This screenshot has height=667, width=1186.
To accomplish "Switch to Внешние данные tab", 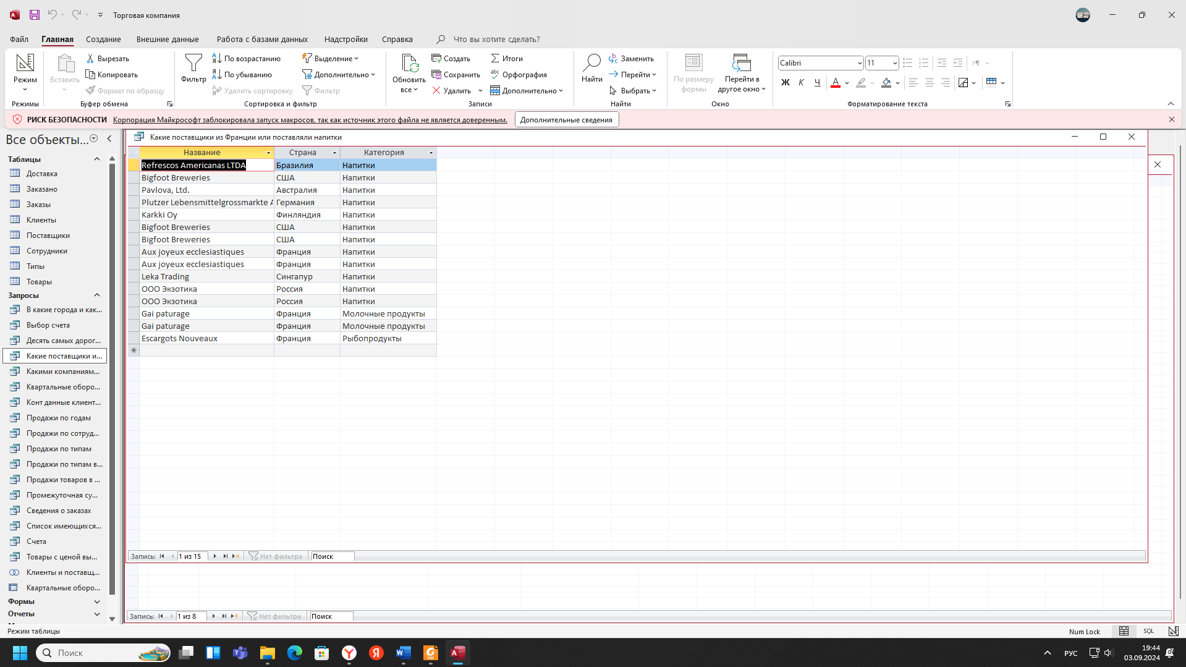I will click(x=167, y=39).
